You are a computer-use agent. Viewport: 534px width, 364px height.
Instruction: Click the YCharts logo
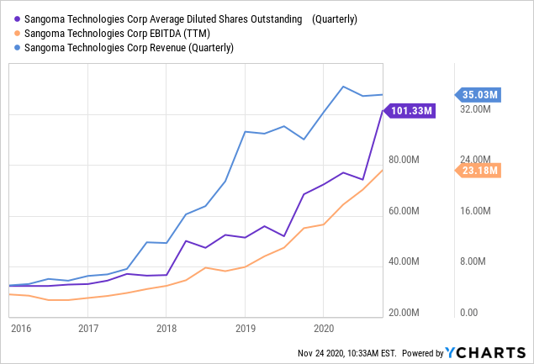[x=485, y=353]
